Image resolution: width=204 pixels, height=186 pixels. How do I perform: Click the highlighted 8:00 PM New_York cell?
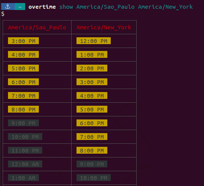pyautogui.click(x=92, y=150)
